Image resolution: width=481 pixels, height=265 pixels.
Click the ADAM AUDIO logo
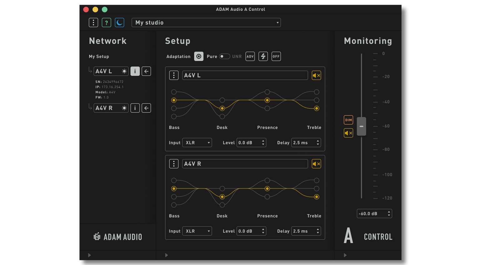(x=118, y=237)
